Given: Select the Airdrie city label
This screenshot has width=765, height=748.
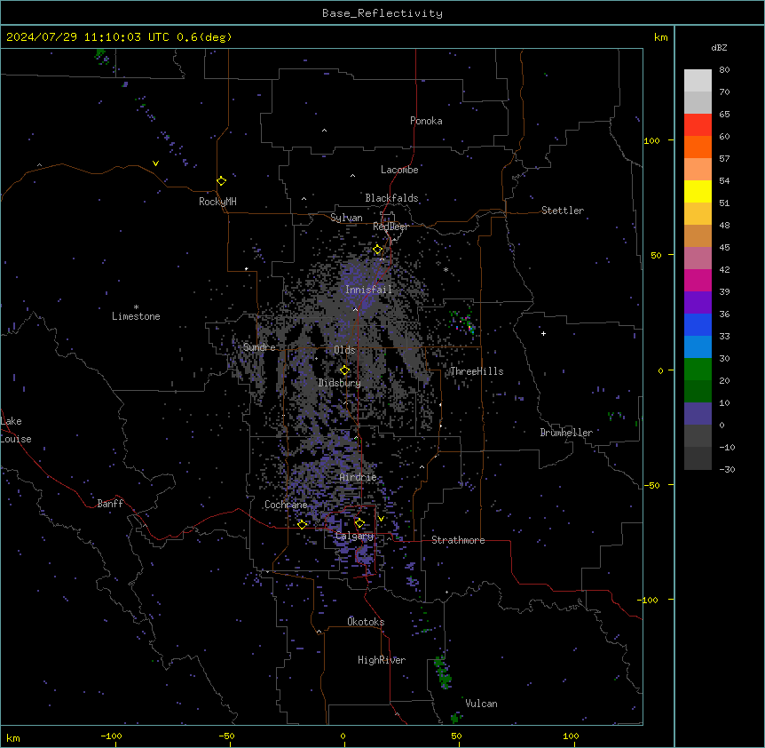Looking at the screenshot, I should 358,477.
